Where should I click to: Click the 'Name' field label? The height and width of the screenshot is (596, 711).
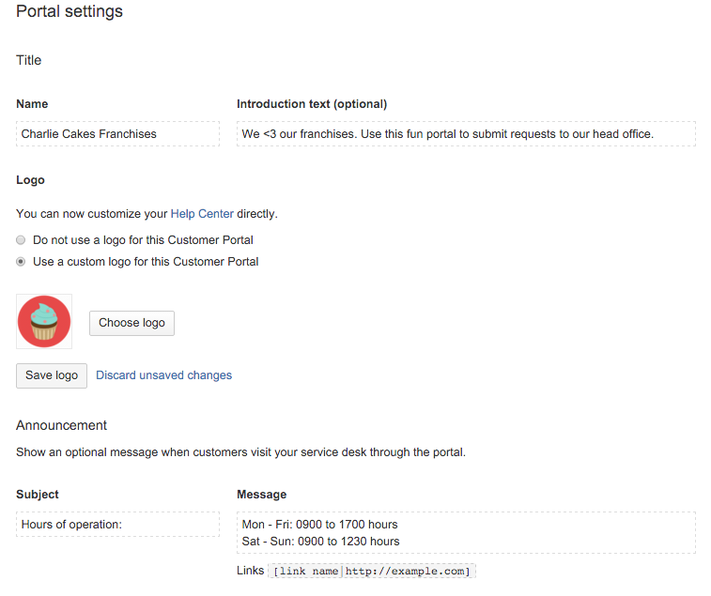[x=32, y=104]
